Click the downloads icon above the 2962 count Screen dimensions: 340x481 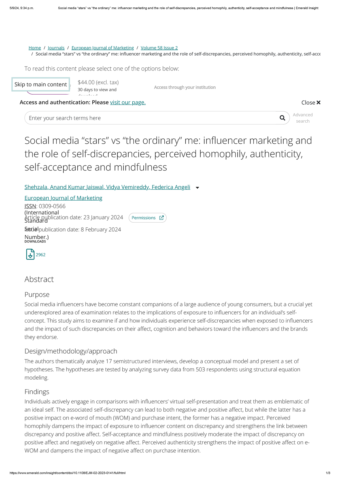point(30,254)
